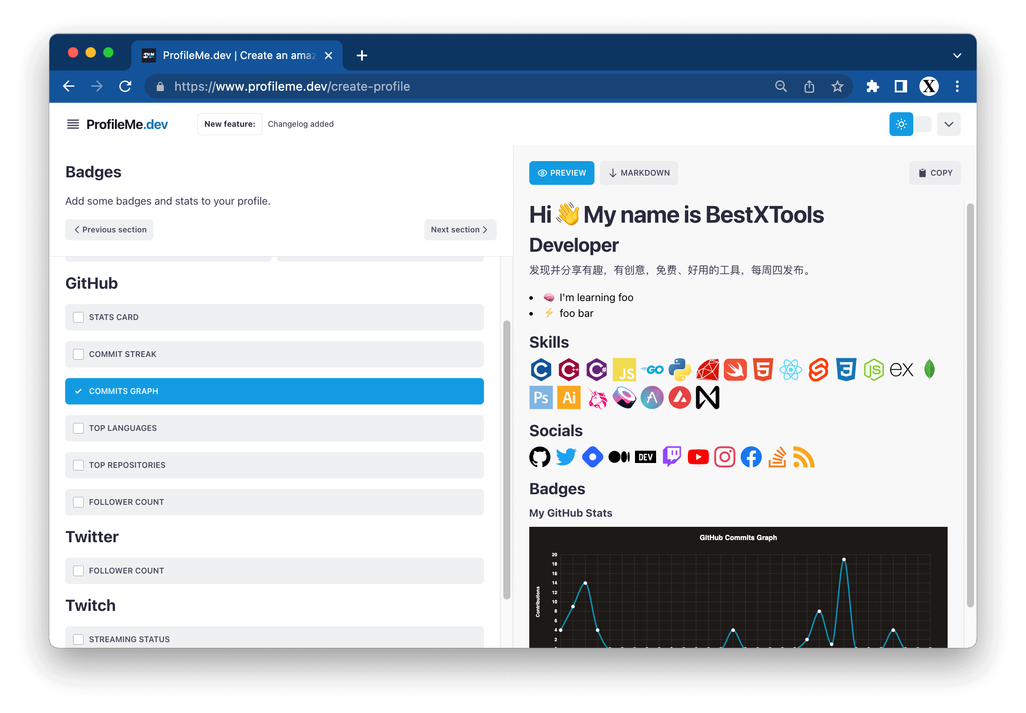This screenshot has height=713, width=1026.
Task: Select the Preview tab
Action: pos(562,173)
